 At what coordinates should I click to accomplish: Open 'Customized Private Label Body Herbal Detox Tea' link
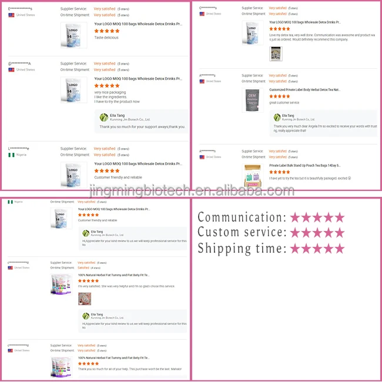[x=305, y=90]
